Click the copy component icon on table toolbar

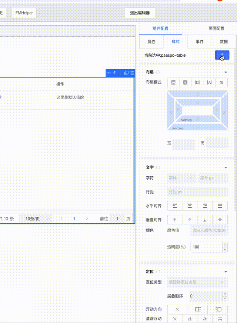126,73
